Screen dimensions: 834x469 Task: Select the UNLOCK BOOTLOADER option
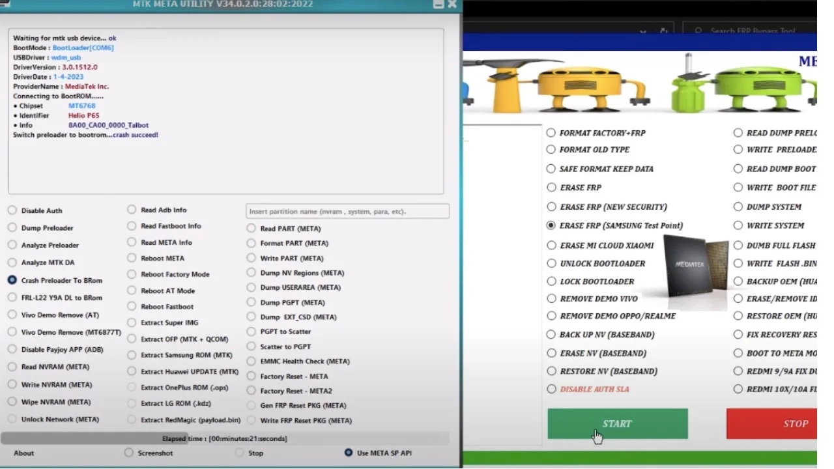point(551,263)
